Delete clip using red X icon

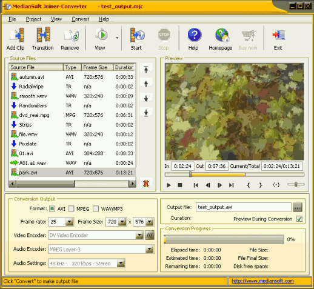[x=146, y=184]
